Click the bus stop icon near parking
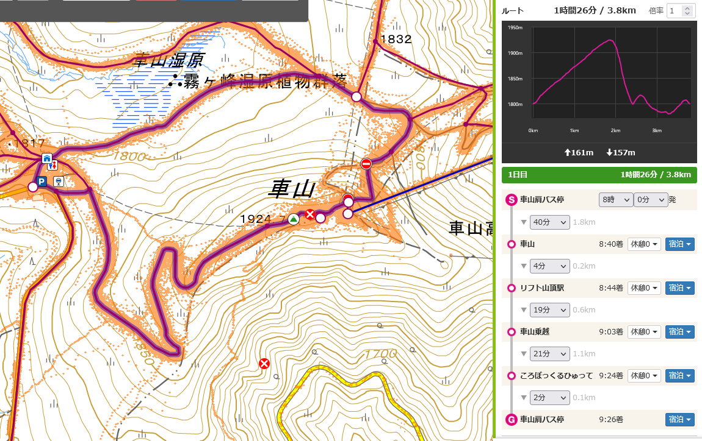Image resolution: width=702 pixels, height=441 pixels. (58, 181)
